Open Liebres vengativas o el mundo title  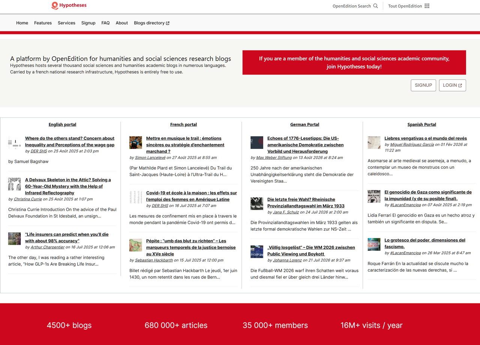click(x=426, y=138)
